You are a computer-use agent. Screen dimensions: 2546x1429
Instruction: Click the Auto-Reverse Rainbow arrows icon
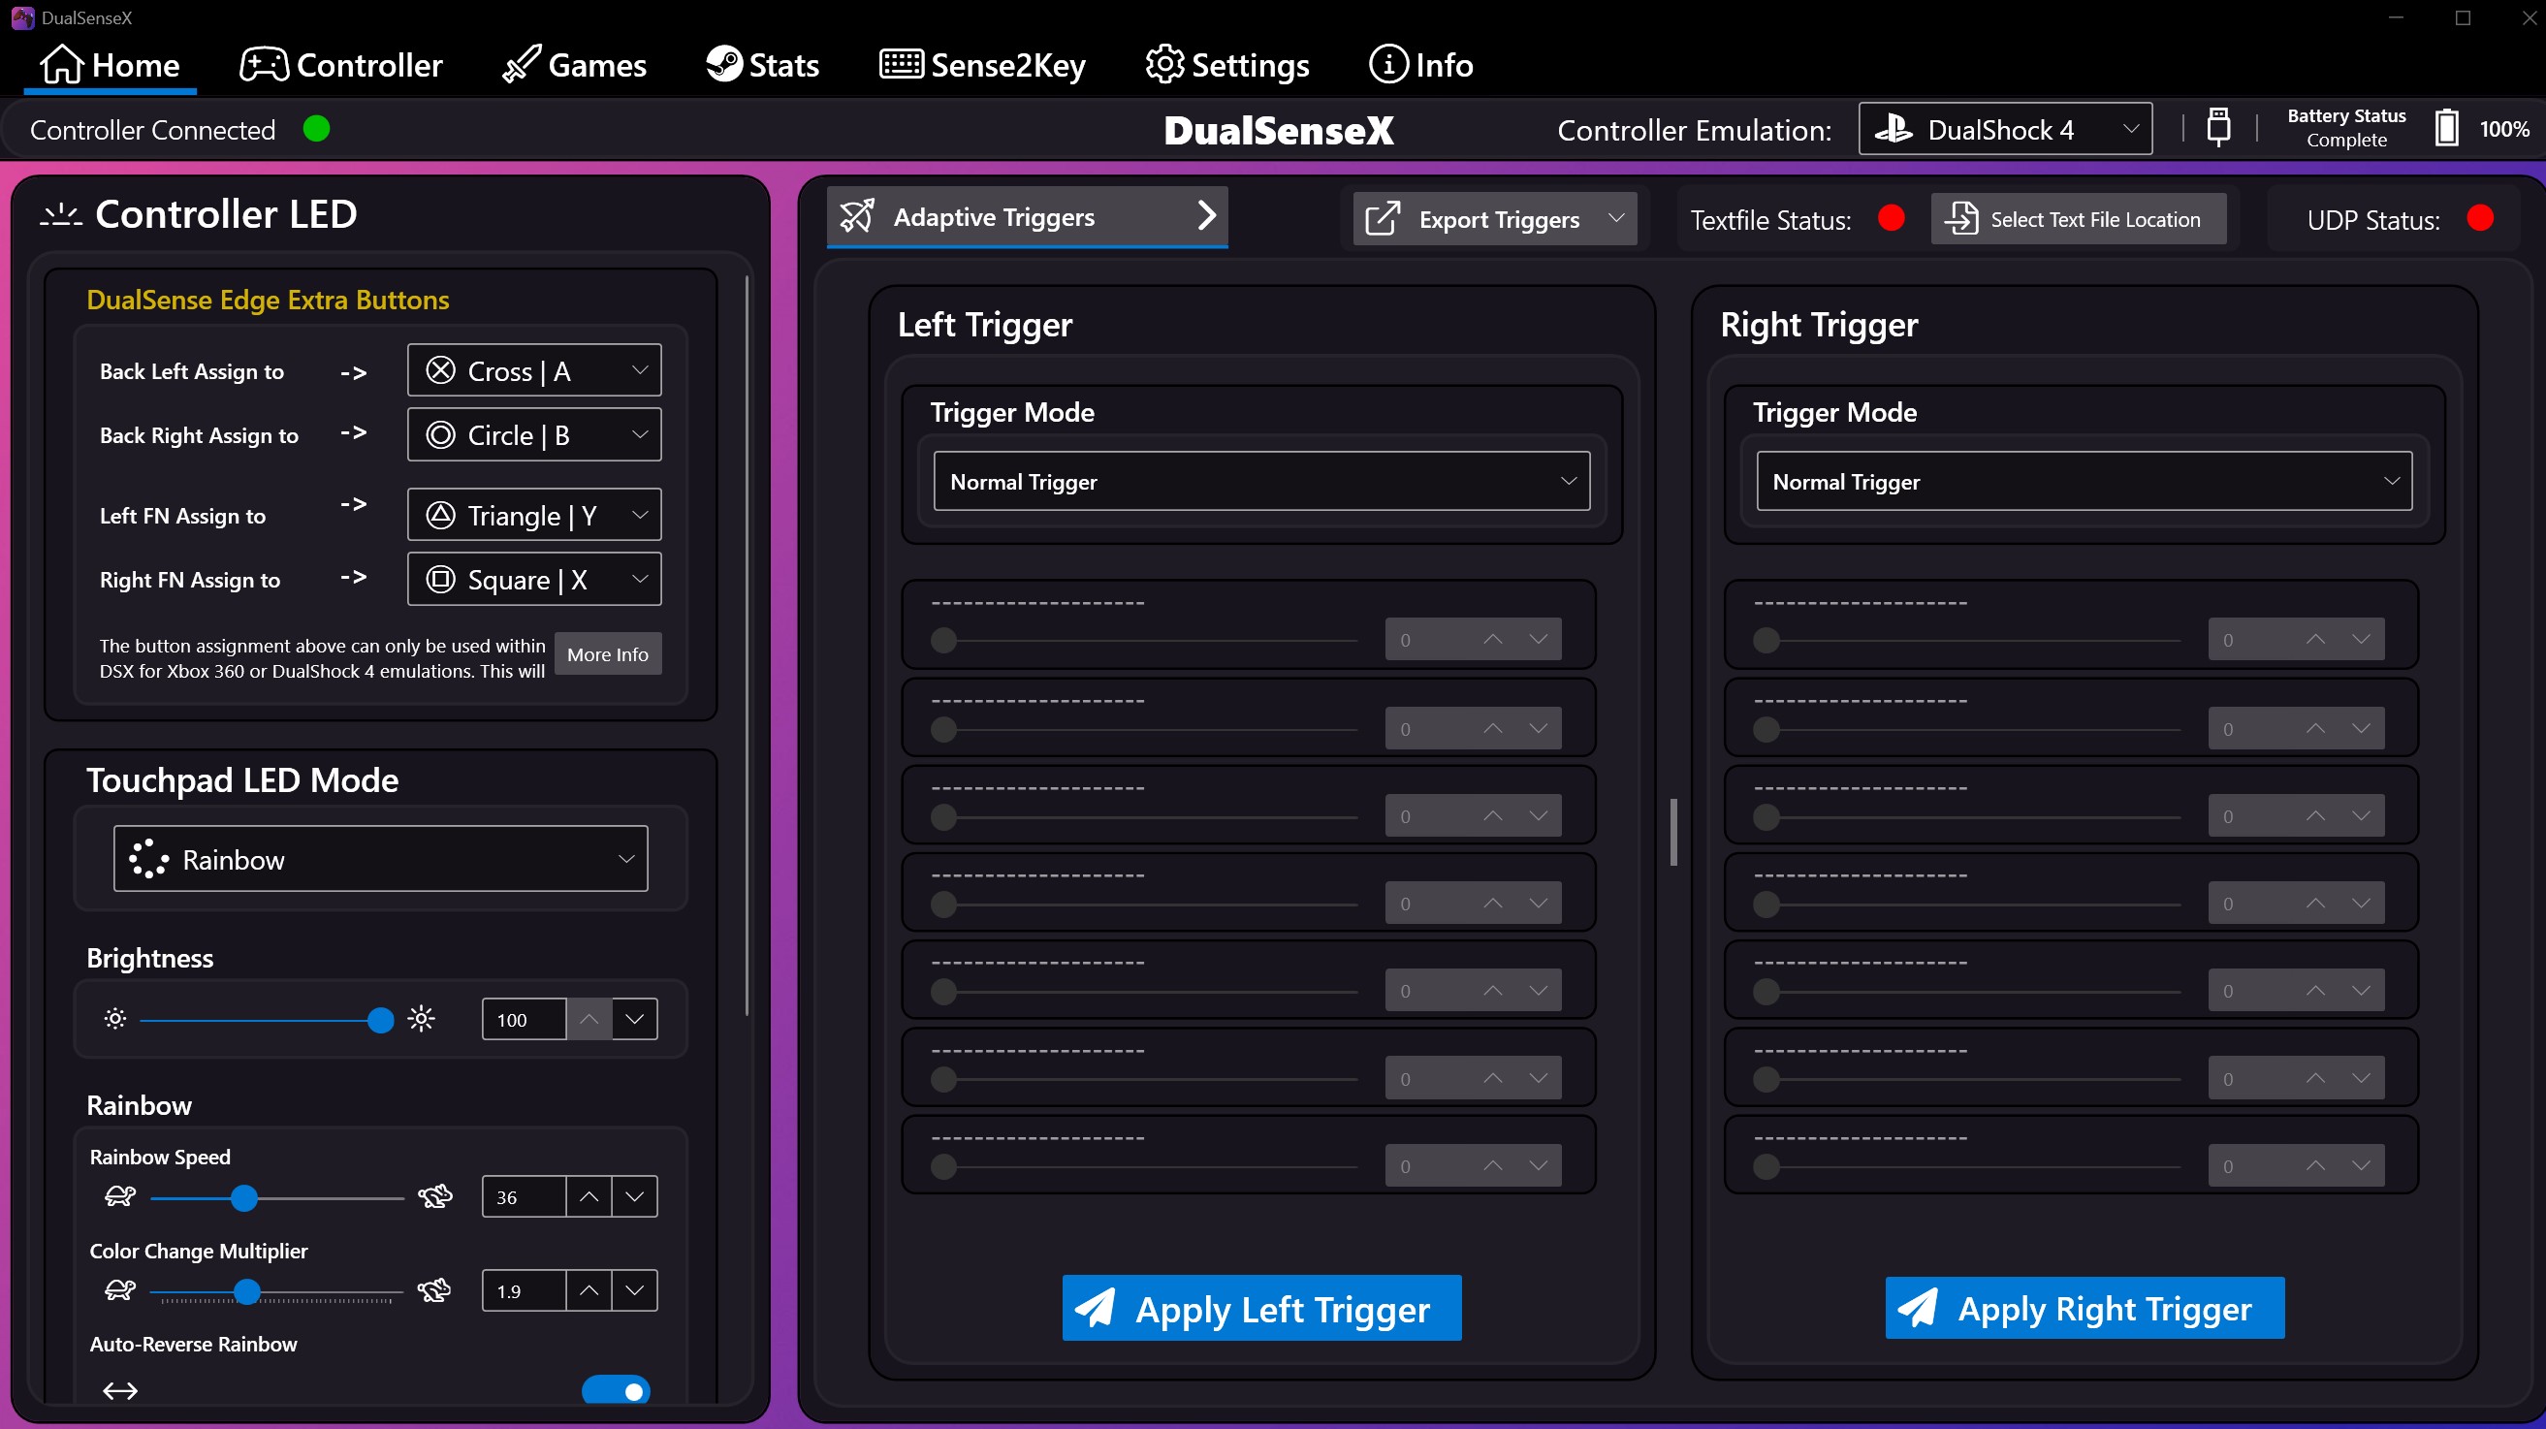coord(119,1390)
